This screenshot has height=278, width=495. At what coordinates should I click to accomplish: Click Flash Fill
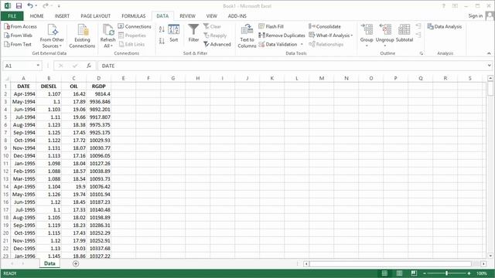[x=271, y=26]
